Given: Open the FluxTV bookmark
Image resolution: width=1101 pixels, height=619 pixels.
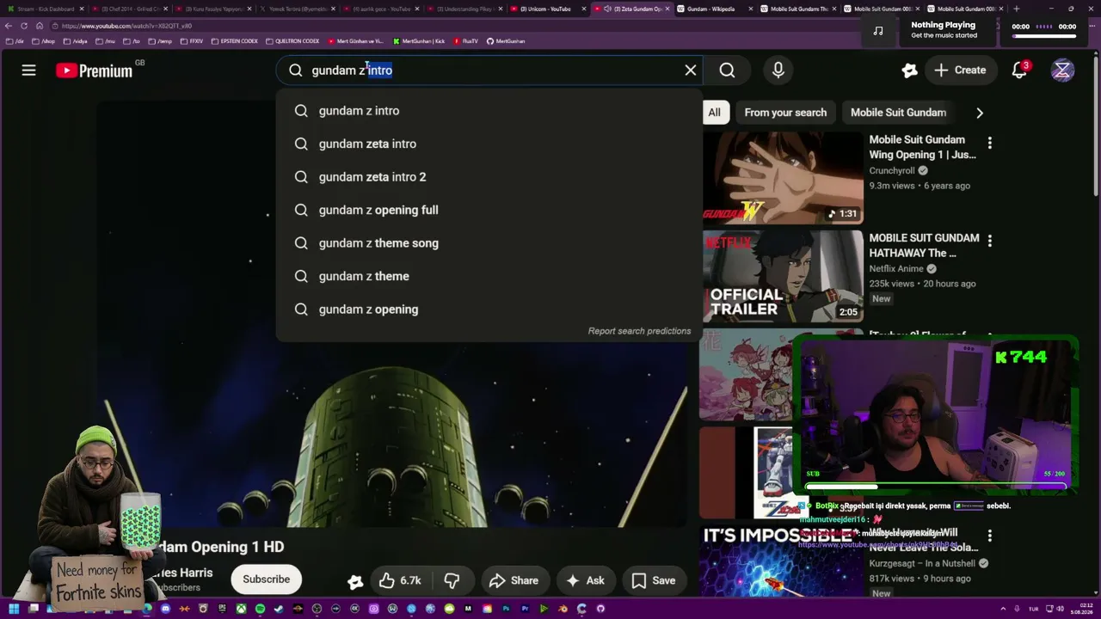Looking at the screenshot, I should (x=466, y=41).
